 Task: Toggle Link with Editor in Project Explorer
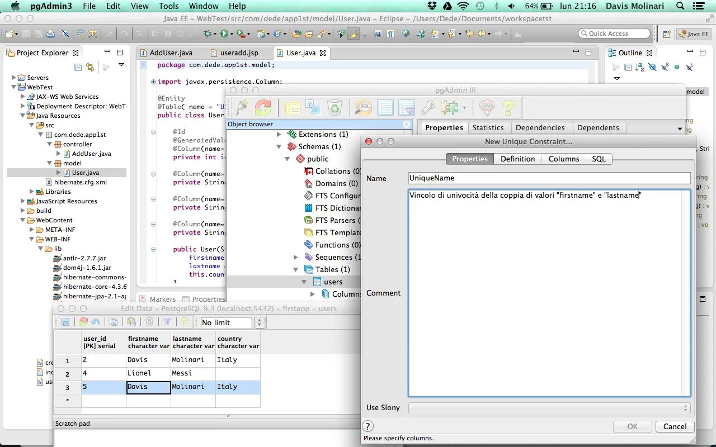tap(90, 67)
